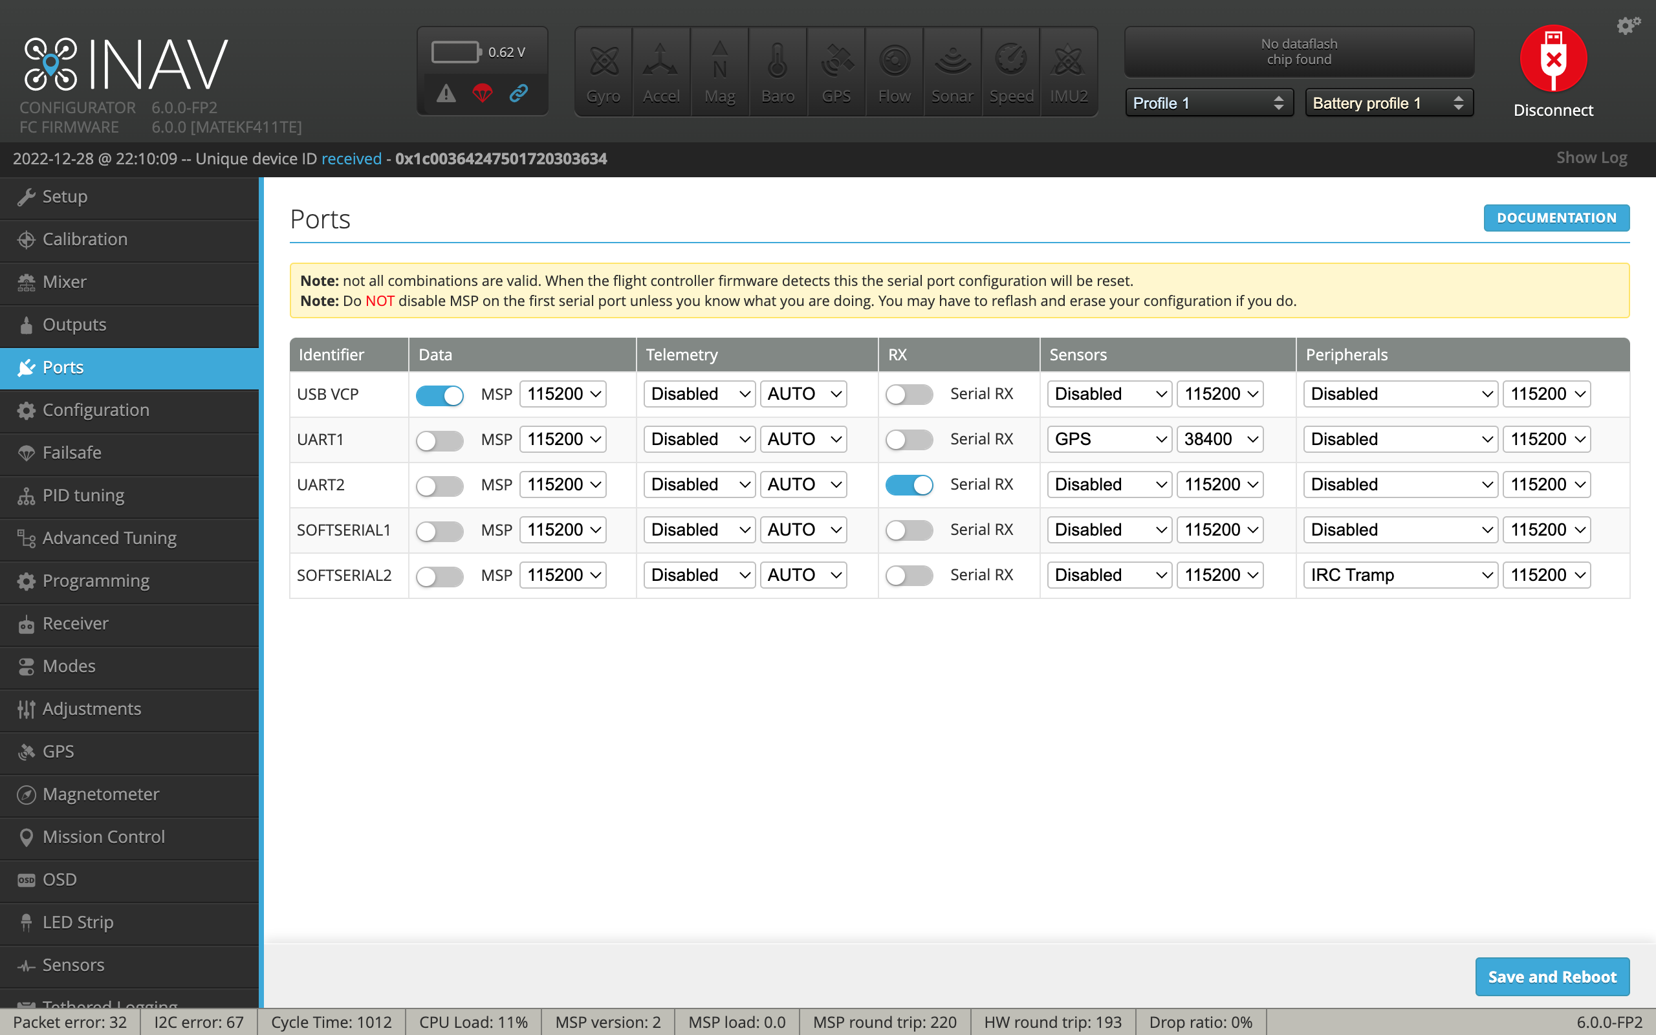Screen dimensions: 1656x1035
Task: Turn off Serial RX on UART2
Action: coord(910,485)
